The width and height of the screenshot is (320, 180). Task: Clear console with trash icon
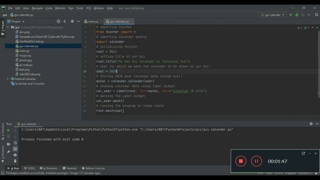[x=15, y=161]
